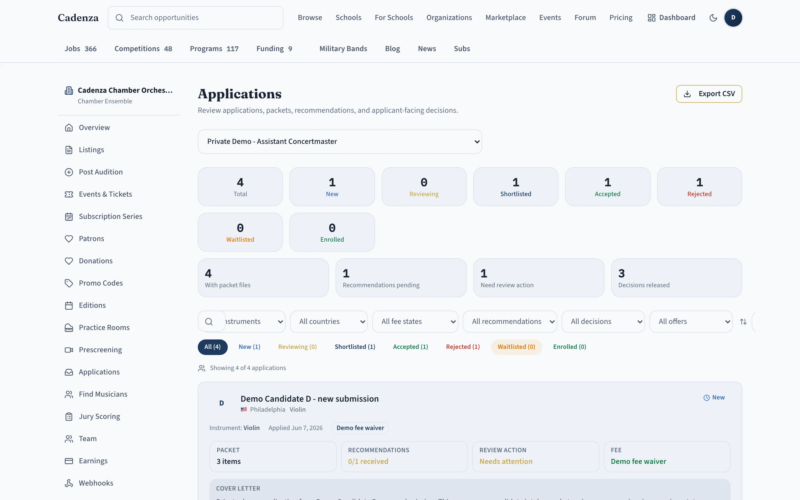The image size is (800, 500).
Task: Click the Events & Tickets ticket icon
Action: click(69, 194)
